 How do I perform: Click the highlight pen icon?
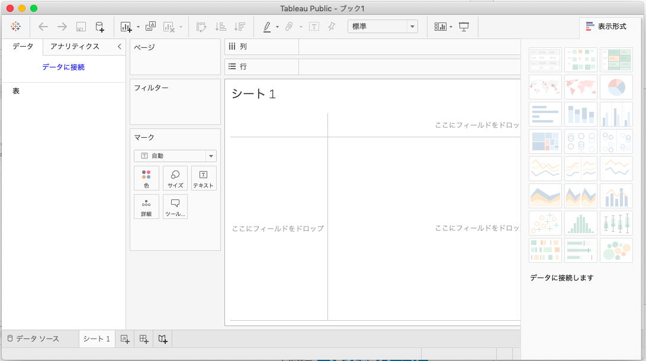267,27
